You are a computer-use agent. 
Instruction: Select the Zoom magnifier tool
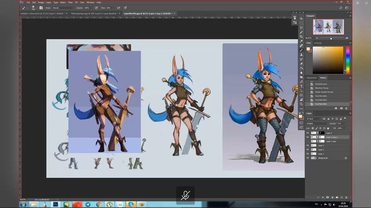pos(301,104)
